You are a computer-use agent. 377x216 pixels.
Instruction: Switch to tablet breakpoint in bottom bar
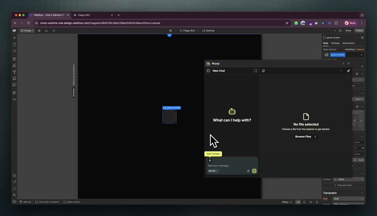[304, 202]
